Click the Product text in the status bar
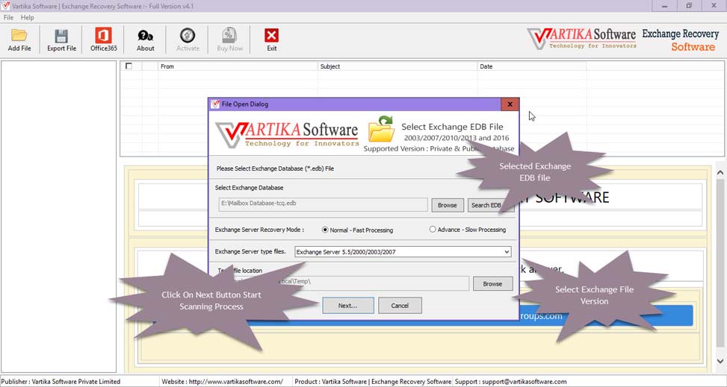Image resolution: width=727 pixels, height=387 pixels. [373, 382]
